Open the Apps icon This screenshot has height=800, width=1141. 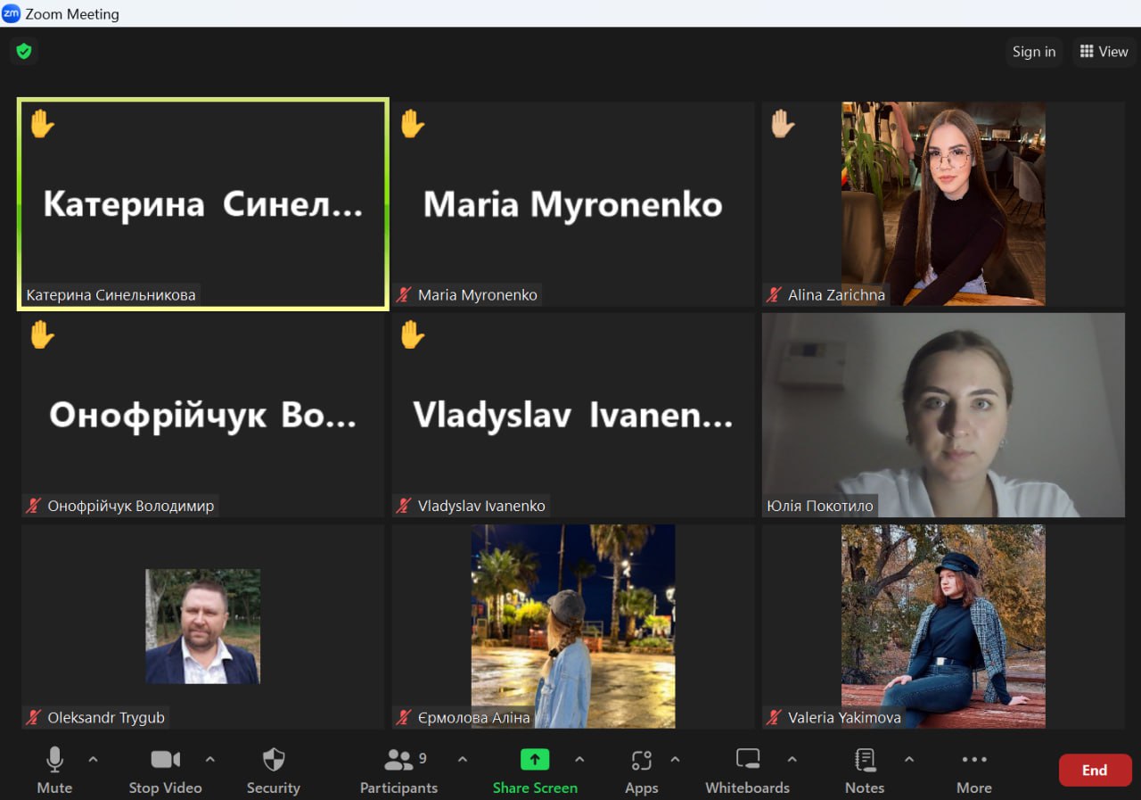642,760
